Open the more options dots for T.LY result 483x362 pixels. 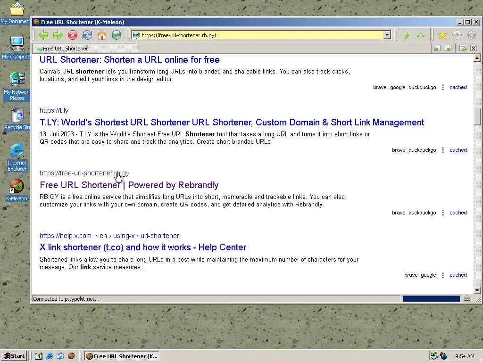(442, 150)
